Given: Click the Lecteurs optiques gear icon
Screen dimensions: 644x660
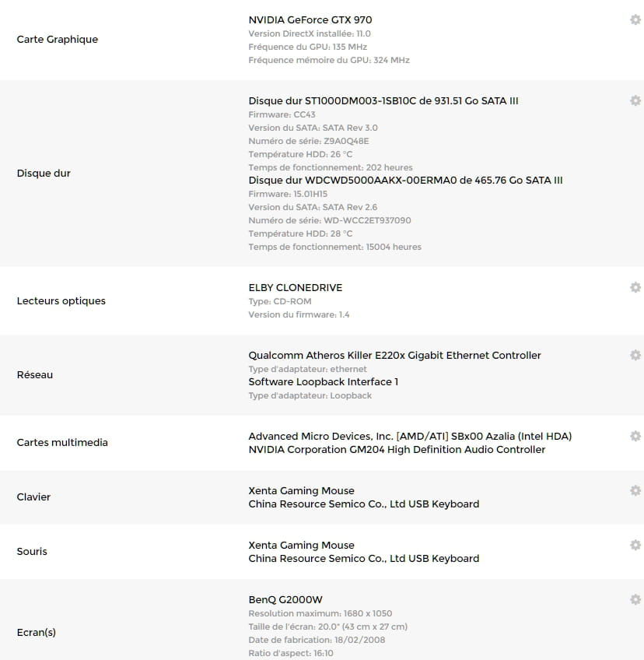Looking at the screenshot, I should 635,287.
